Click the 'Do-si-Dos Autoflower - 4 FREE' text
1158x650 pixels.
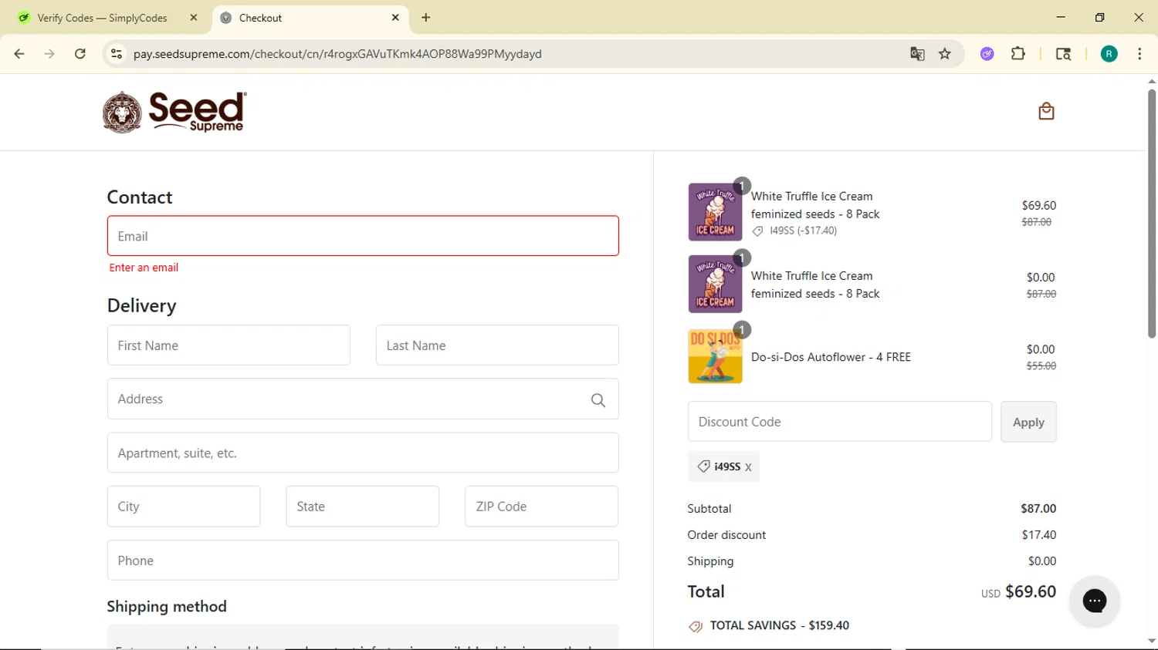[831, 357]
